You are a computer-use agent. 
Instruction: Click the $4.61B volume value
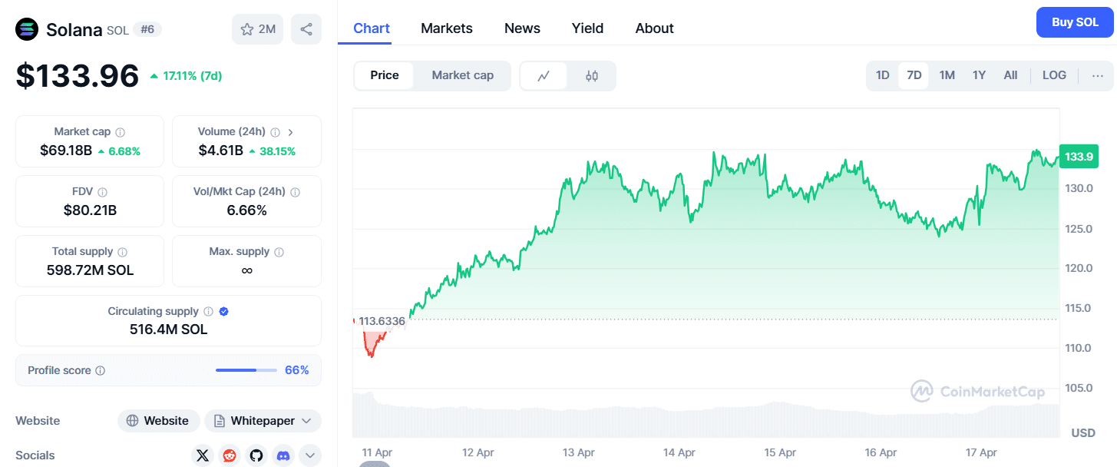pos(221,151)
